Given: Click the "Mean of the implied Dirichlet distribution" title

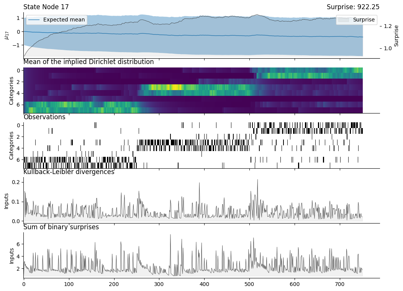Looking at the screenshot, I should [x=88, y=62].
